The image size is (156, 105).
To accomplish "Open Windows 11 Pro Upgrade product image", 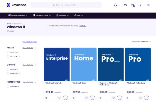I will coord(111,64).
